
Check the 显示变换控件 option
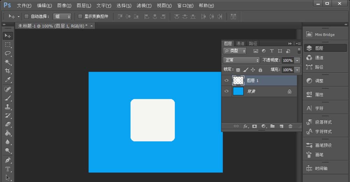coord(80,16)
